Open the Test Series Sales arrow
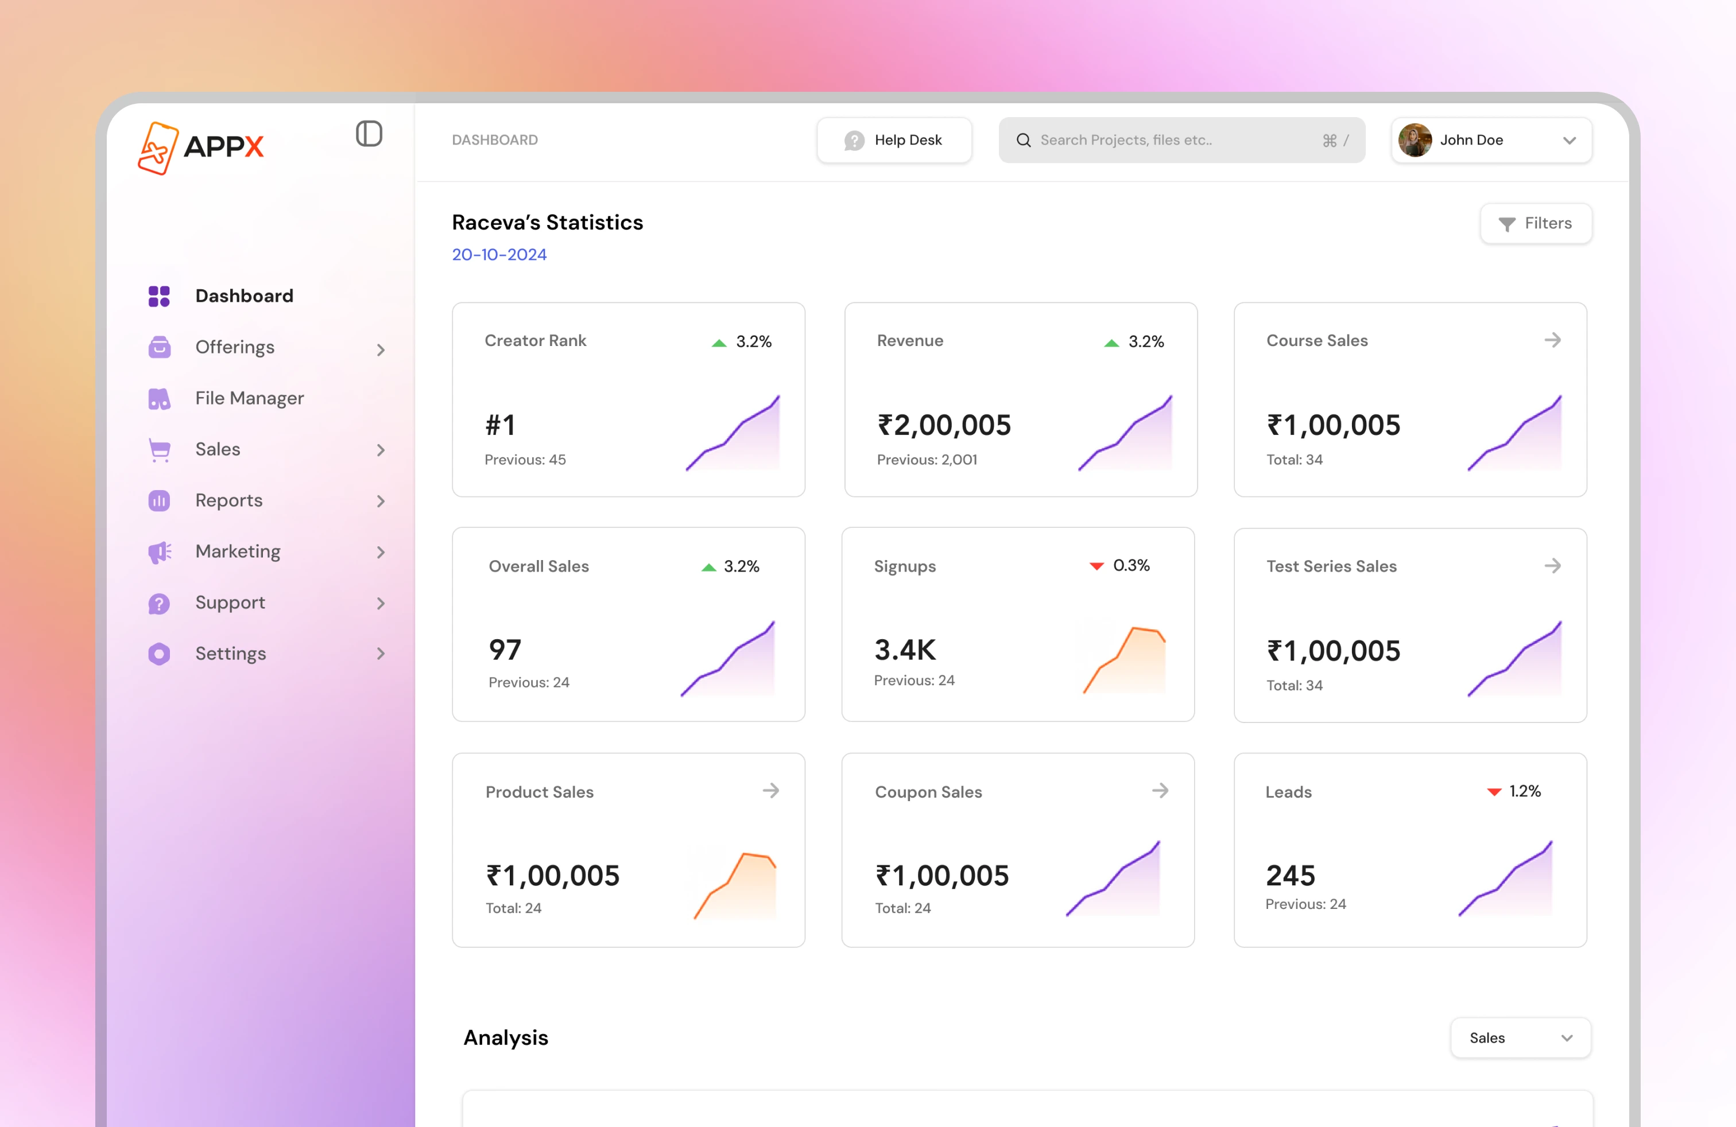Viewport: 1736px width, 1127px height. point(1552,566)
